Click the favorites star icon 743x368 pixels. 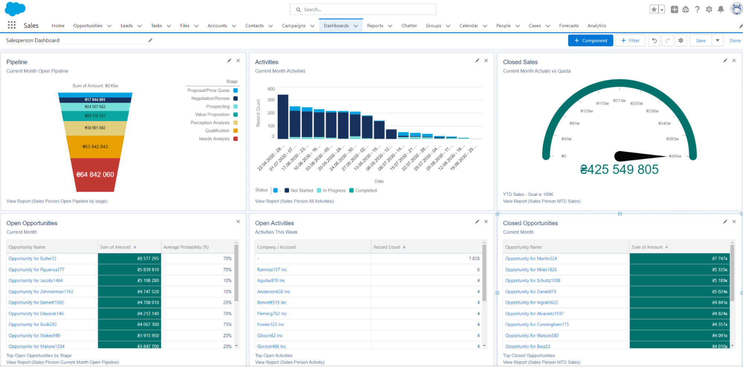[653, 9]
